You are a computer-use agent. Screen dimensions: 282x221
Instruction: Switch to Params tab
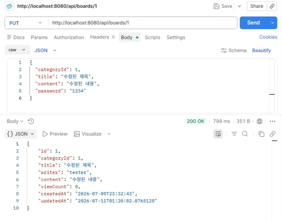click(x=39, y=37)
